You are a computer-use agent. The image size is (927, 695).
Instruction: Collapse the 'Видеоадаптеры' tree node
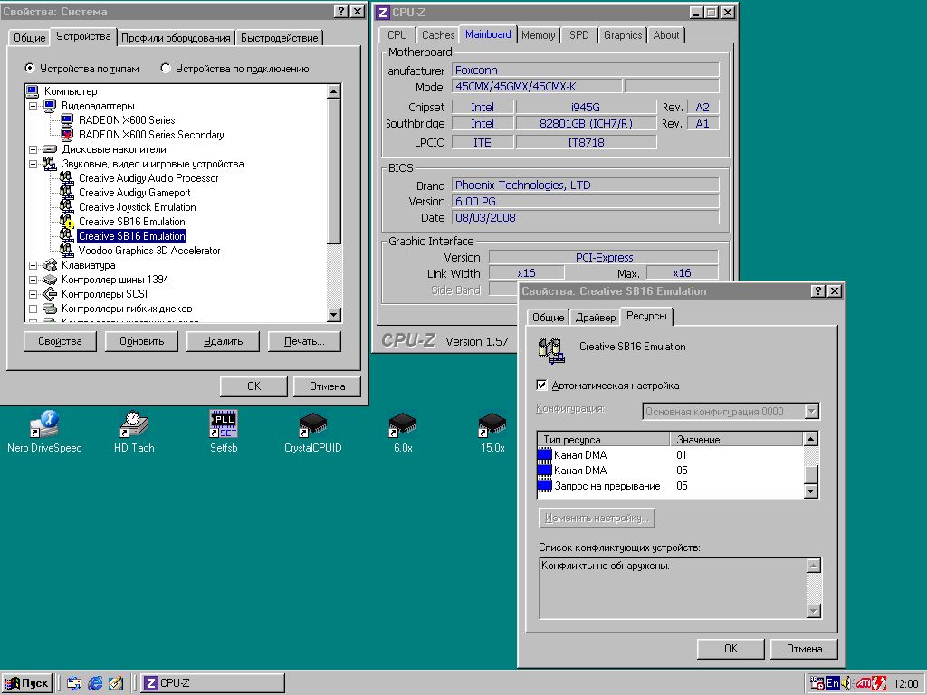[x=33, y=106]
